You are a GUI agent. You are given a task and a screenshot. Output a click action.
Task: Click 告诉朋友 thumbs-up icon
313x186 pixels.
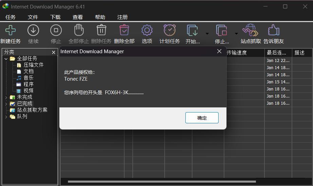coord(274,30)
